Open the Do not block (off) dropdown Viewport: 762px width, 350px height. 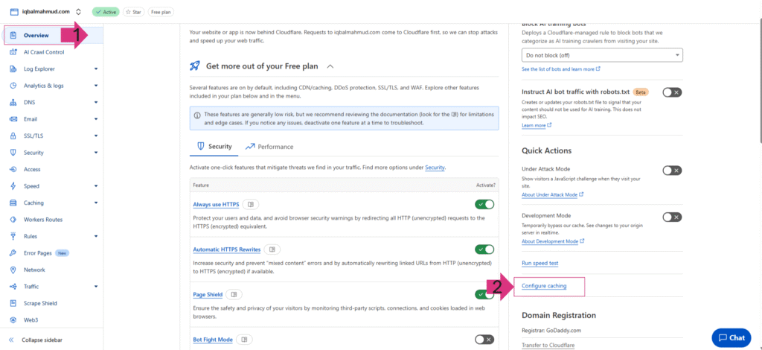[x=601, y=55]
